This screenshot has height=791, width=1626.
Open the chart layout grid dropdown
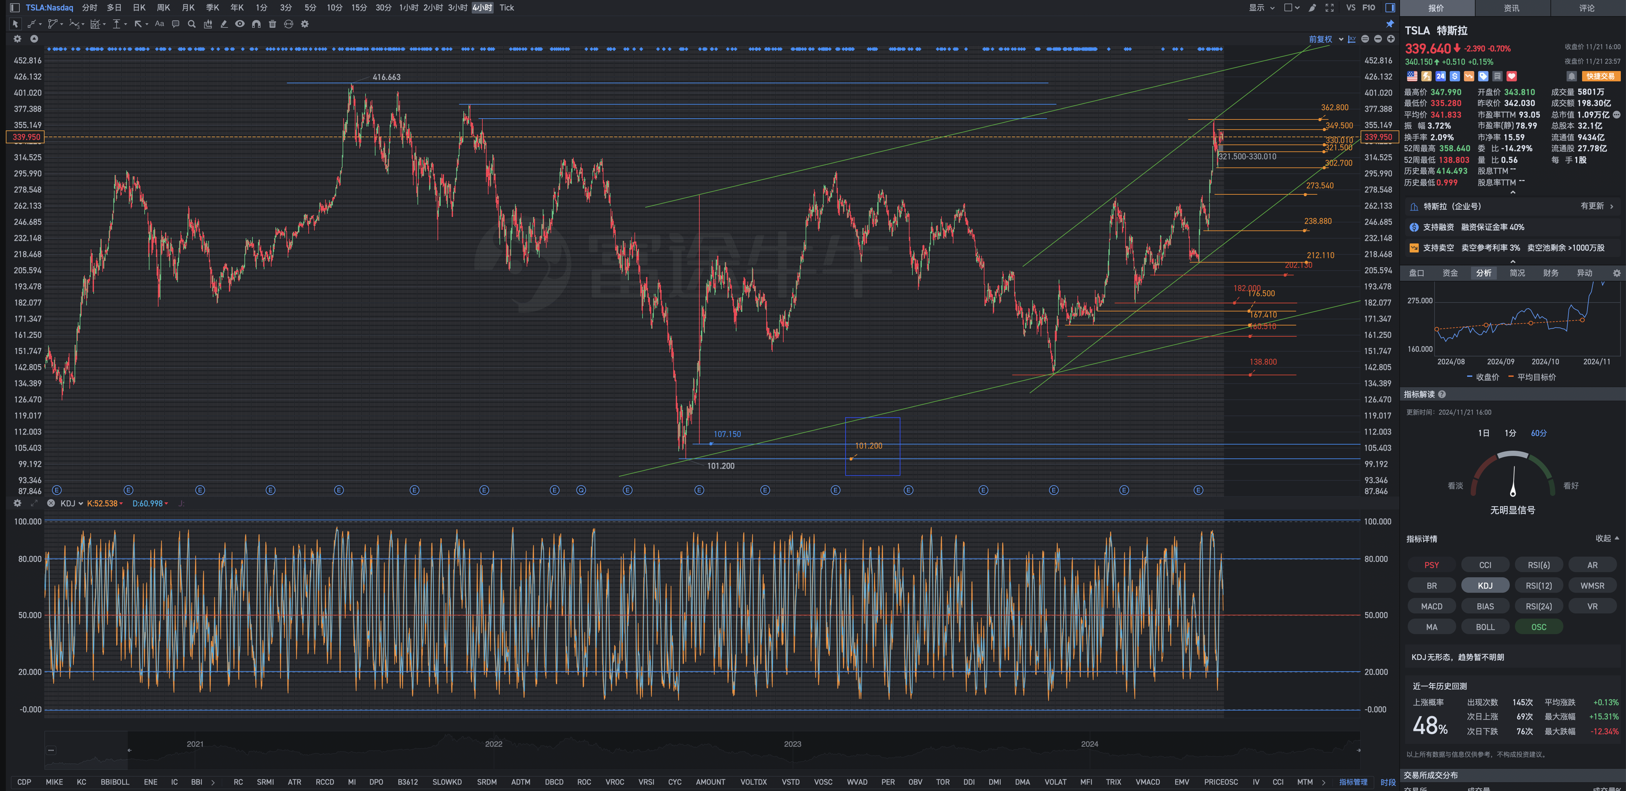[x=1292, y=7]
